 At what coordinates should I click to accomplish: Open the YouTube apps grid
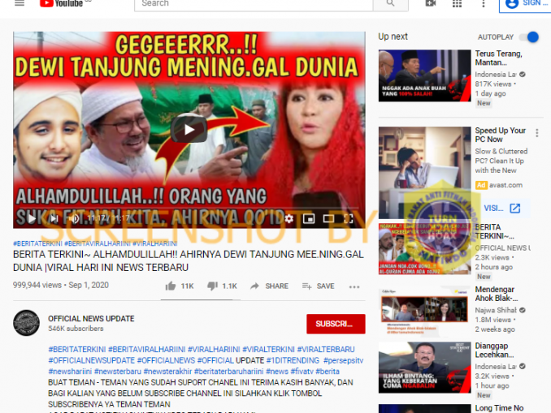coord(457,3)
